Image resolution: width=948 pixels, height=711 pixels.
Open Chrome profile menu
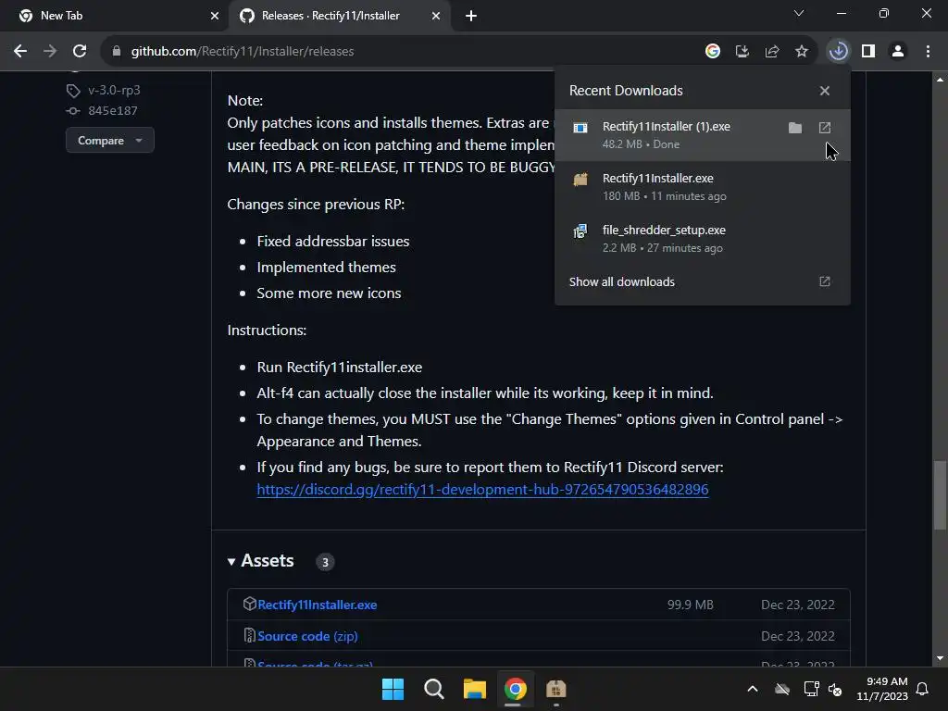[x=898, y=52]
